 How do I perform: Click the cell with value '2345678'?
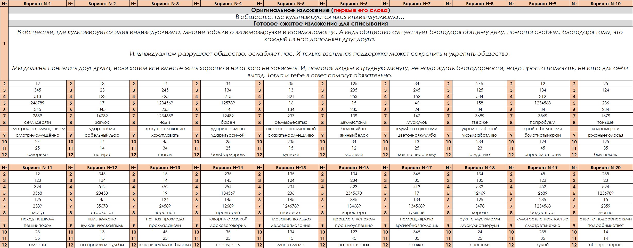354,193
